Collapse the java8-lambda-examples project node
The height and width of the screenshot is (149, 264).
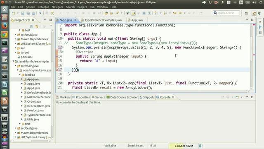(x=13, y=61)
